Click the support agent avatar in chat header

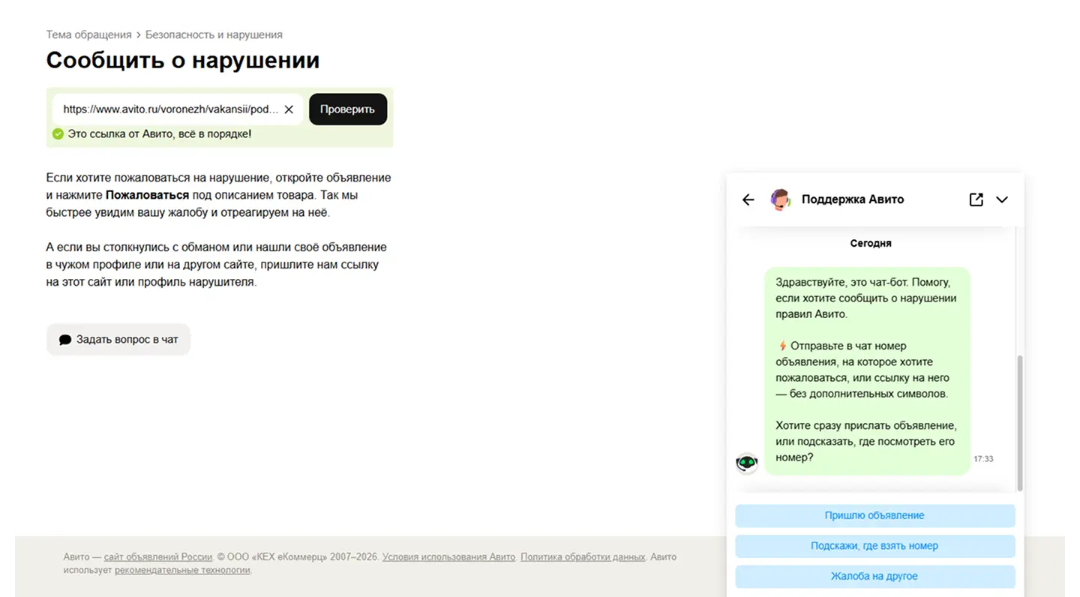[x=781, y=199]
